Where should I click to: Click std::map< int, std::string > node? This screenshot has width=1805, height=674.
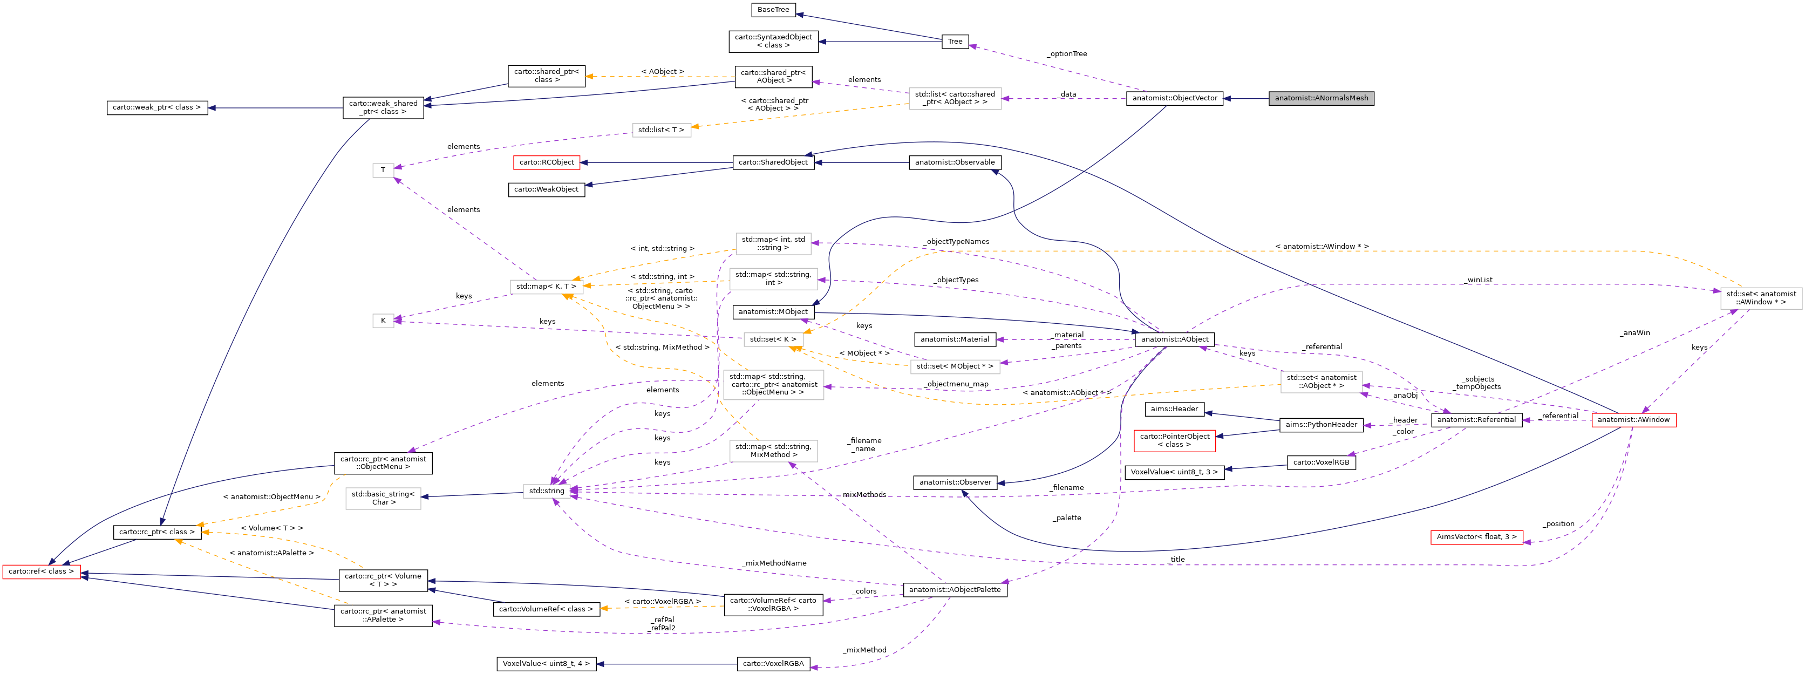pyautogui.click(x=774, y=244)
